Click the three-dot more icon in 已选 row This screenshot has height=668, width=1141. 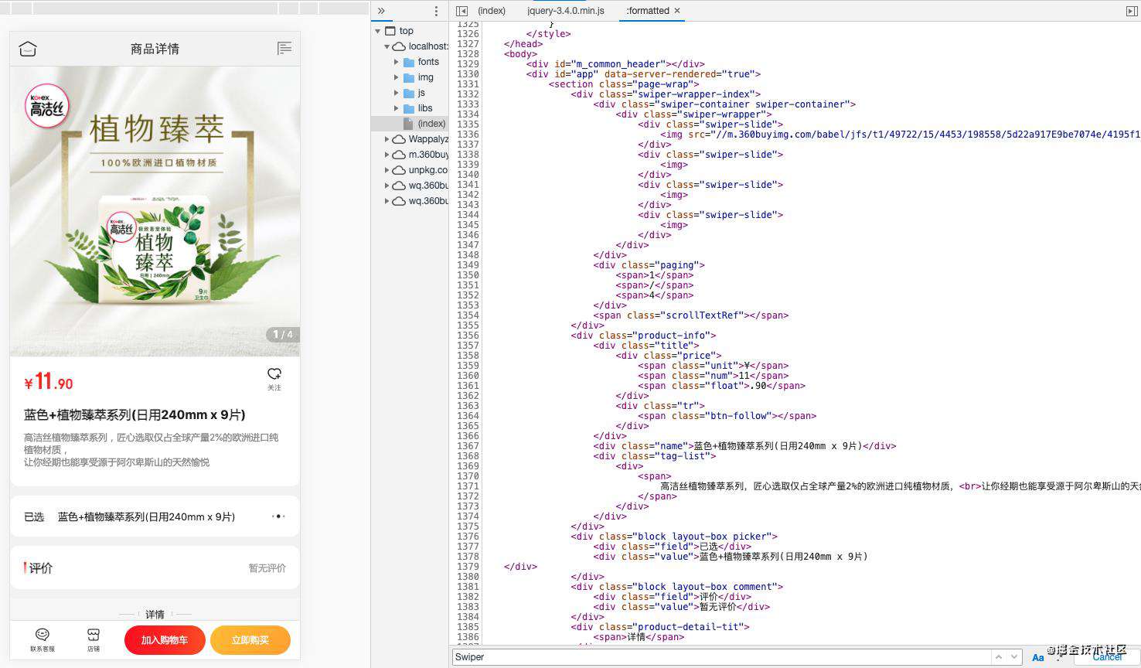(278, 516)
